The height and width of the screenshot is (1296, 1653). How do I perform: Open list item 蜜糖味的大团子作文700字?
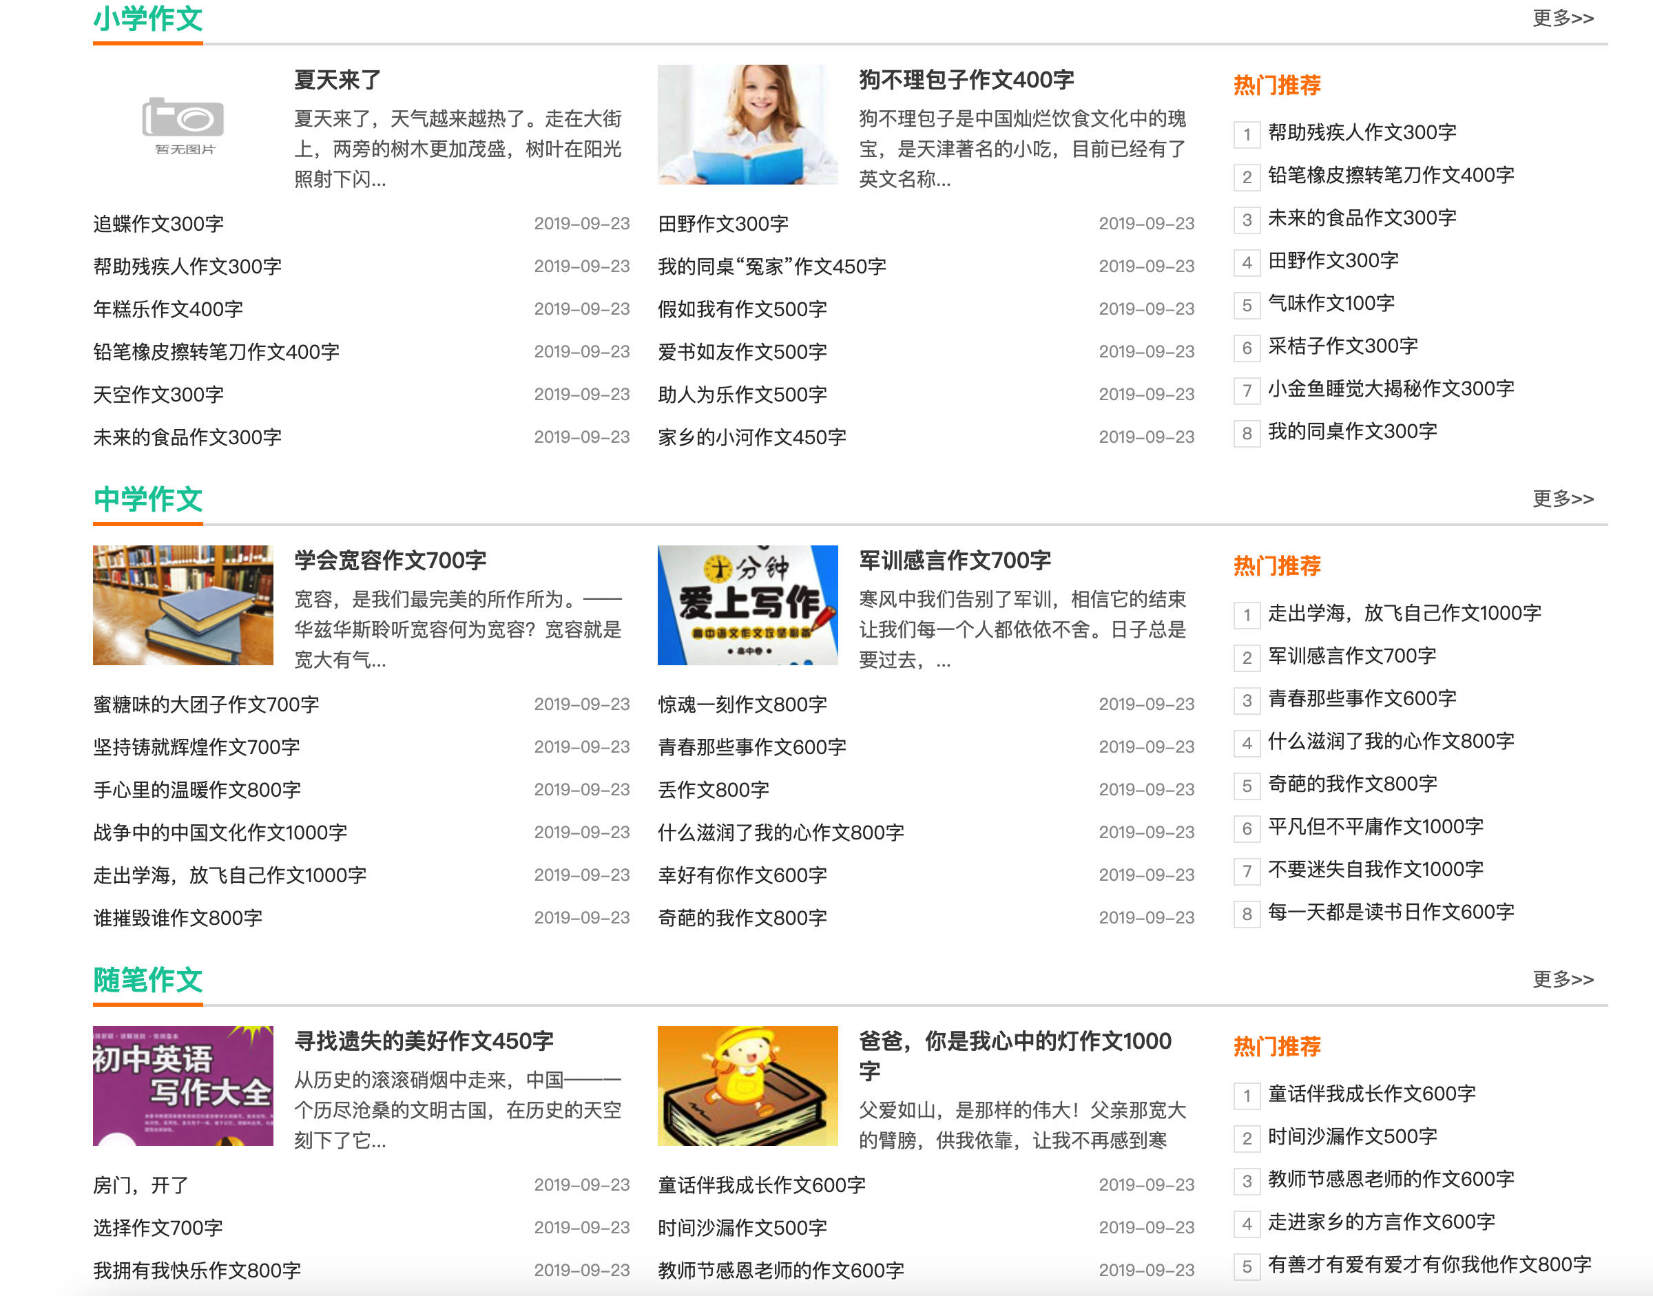click(207, 704)
